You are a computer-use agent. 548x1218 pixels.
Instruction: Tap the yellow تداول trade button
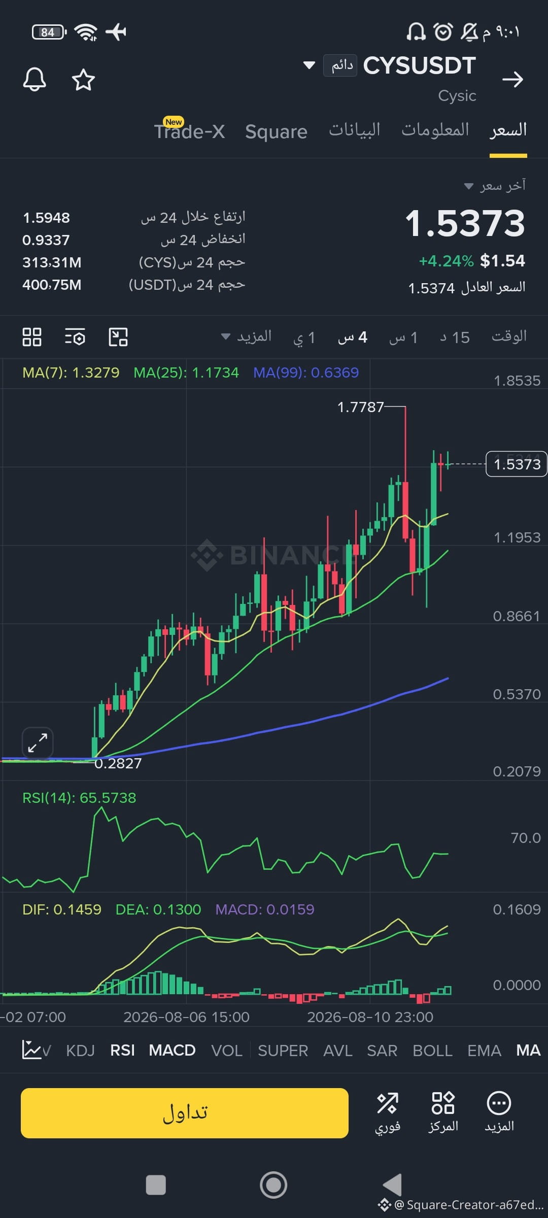point(185,1113)
